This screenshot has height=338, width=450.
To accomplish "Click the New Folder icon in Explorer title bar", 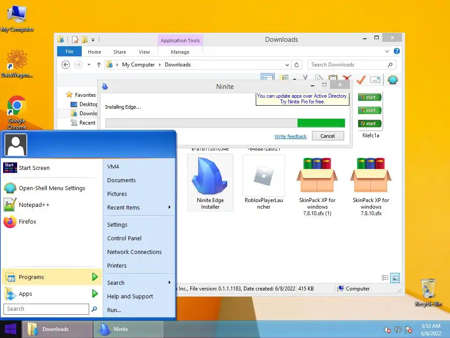I will coord(84,40).
